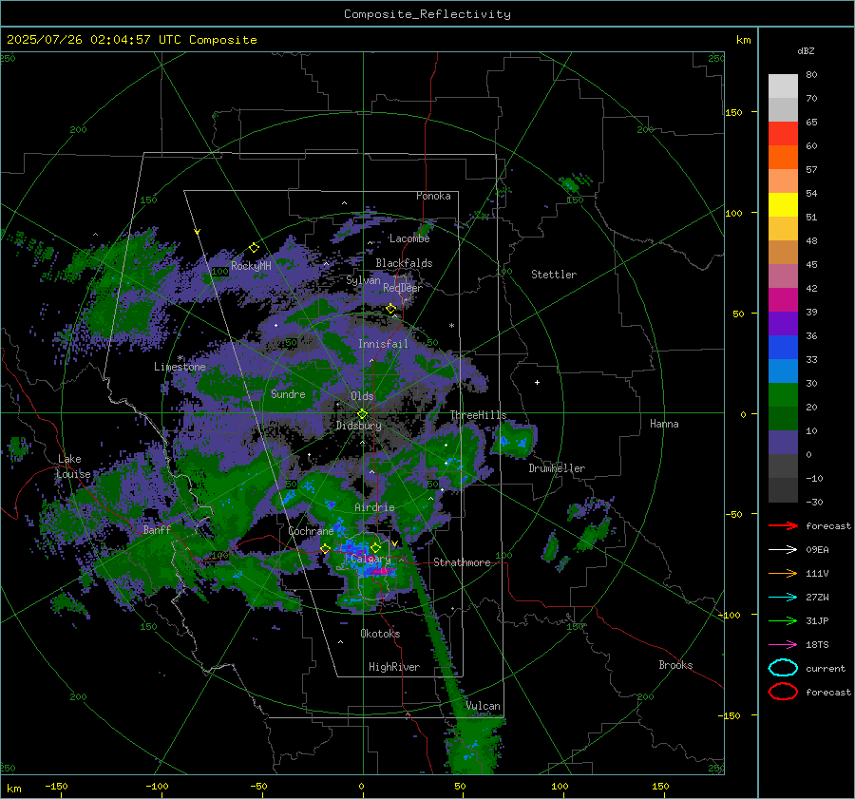Click the red forecast arrow in legend

(783, 525)
